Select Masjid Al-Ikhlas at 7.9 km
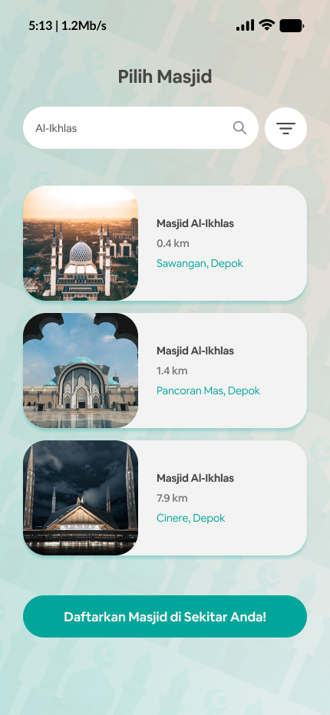The width and height of the screenshot is (330, 715). click(165, 497)
